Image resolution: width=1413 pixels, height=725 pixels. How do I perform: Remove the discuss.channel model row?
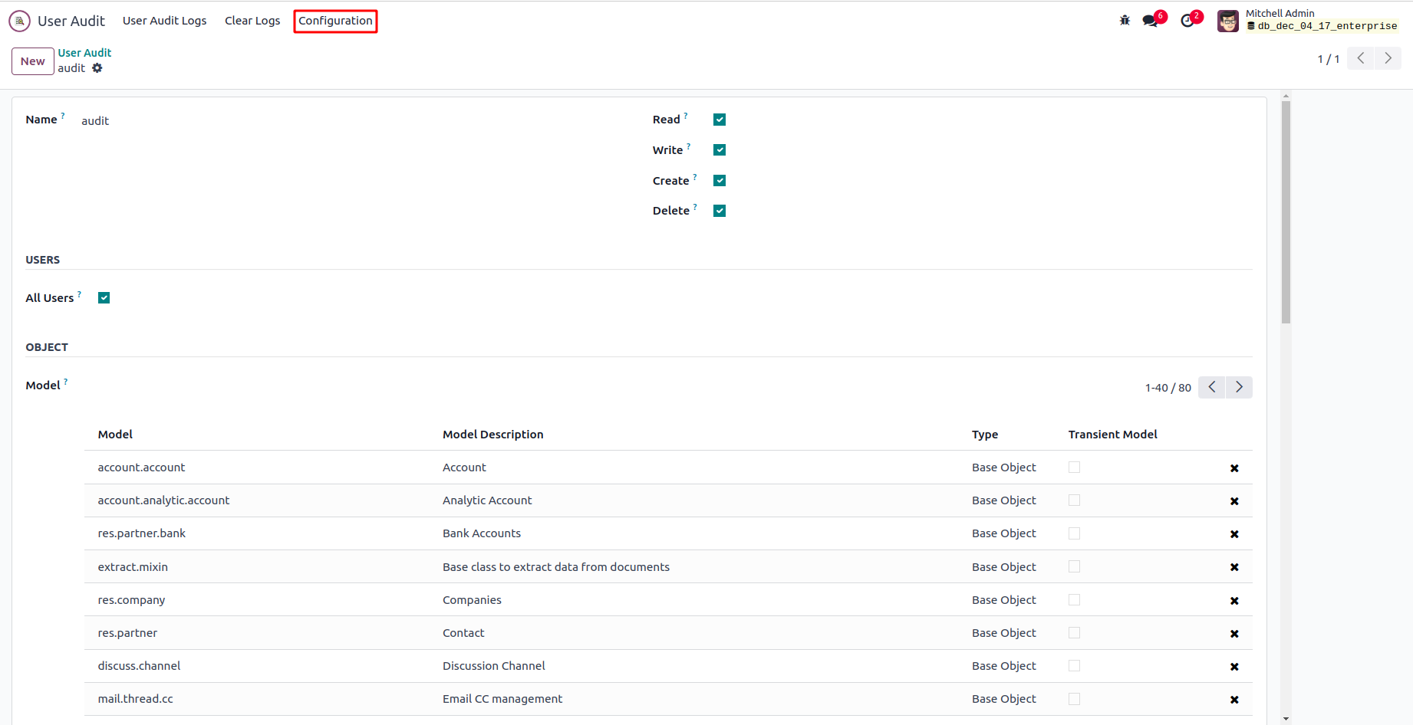point(1234,667)
